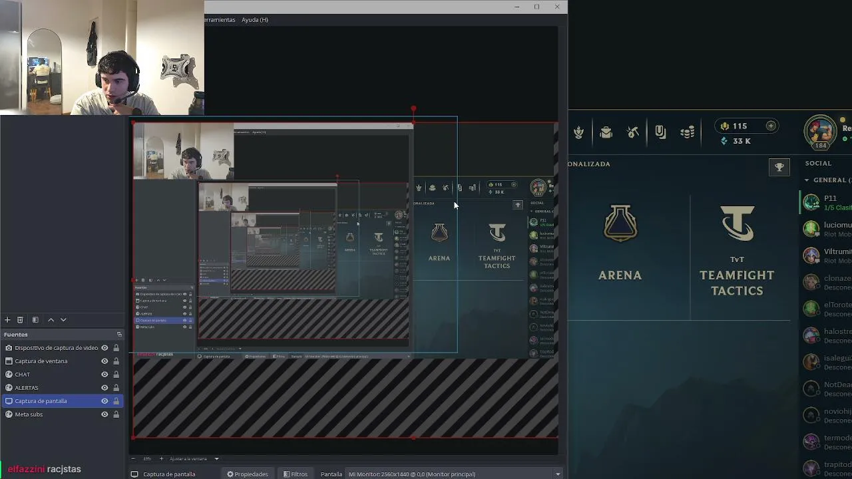Open the League client clipboard missions icon
Viewport: 852px width, 479px height.
(x=660, y=132)
